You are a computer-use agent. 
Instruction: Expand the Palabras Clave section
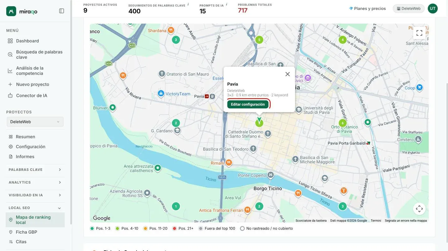[x=35, y=170]
